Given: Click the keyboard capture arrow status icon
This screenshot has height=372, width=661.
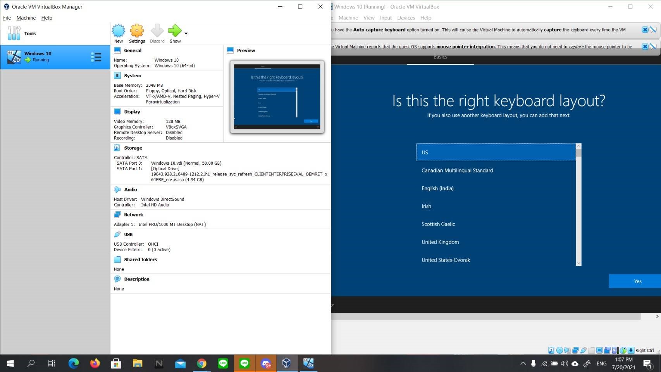Looking at the screenshot, I should (631, 350).
